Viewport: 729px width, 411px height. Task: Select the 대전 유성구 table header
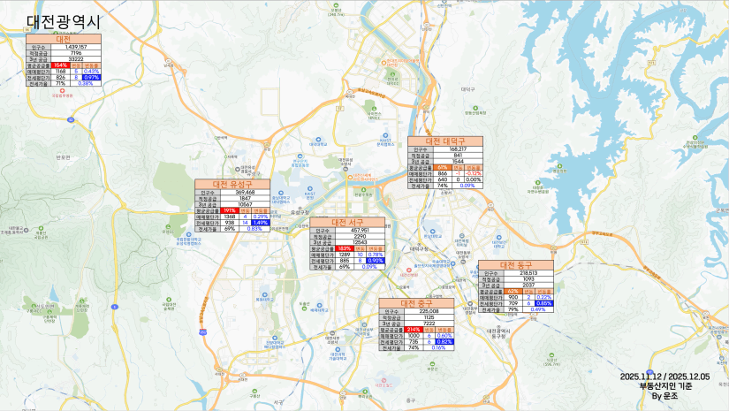coord(232,185)
